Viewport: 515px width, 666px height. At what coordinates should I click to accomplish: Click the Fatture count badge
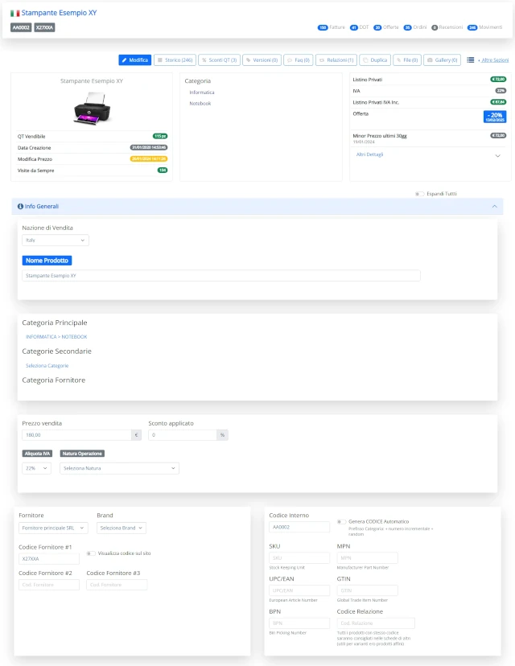click(323, 27)
